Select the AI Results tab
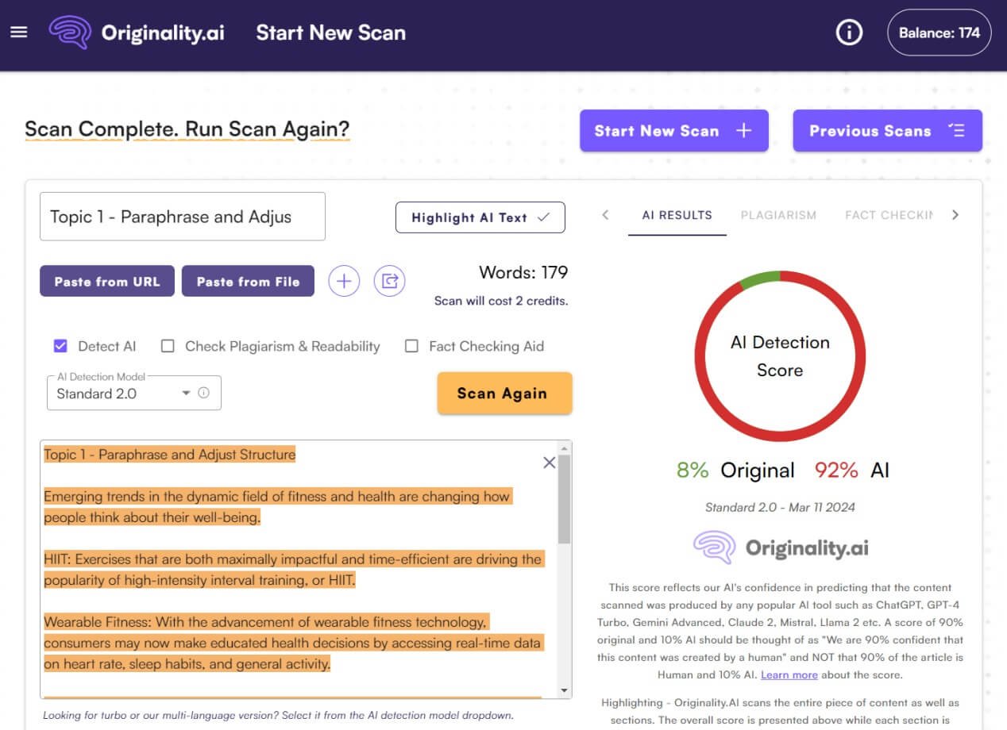Viewport: 1007px width, 730px height. coord(677,215)
